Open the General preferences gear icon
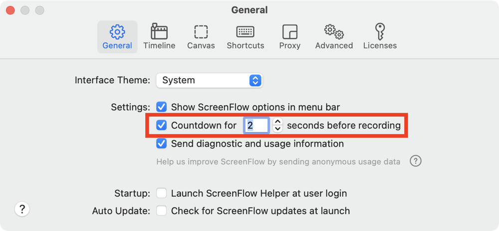This screenshot has width=499, height=231. coord(117,32)
